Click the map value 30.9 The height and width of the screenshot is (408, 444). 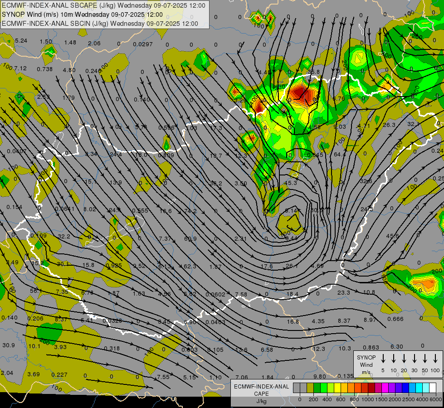[x=9, y=345]
